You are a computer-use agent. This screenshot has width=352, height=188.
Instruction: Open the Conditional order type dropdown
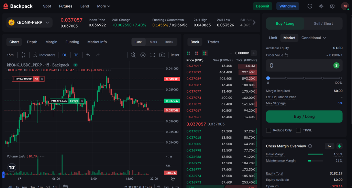point(313,38)
